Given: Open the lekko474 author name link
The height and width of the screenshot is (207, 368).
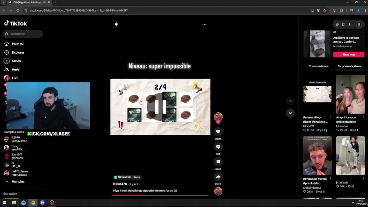Looking at the screenshot, I should tap(120, 184).
